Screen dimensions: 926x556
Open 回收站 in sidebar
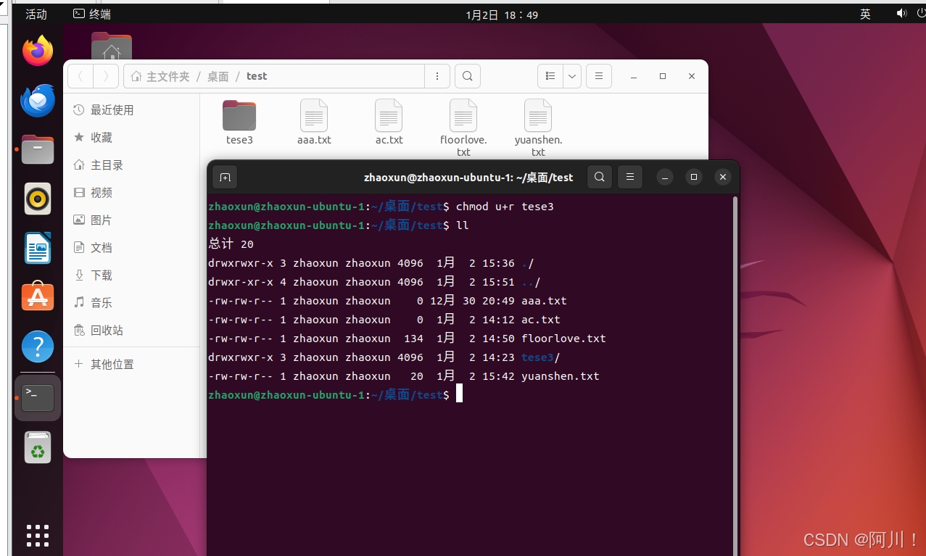click(x=131, y=330)
